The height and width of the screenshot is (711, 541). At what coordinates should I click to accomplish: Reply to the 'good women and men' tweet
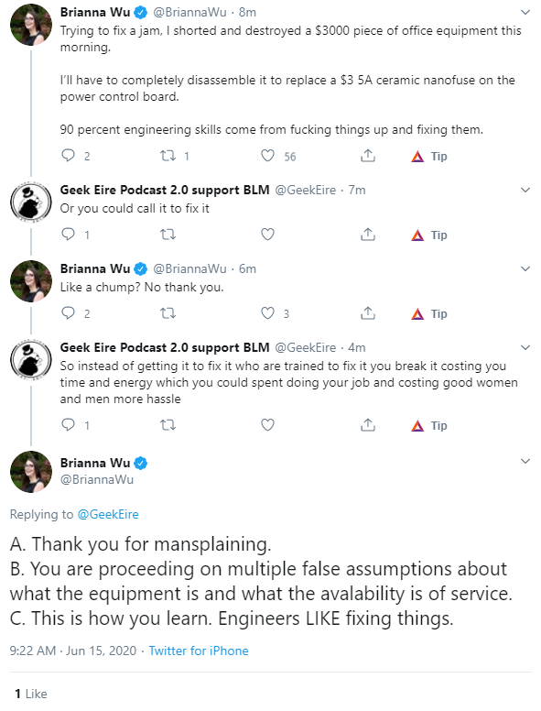[x=68, y=424]
